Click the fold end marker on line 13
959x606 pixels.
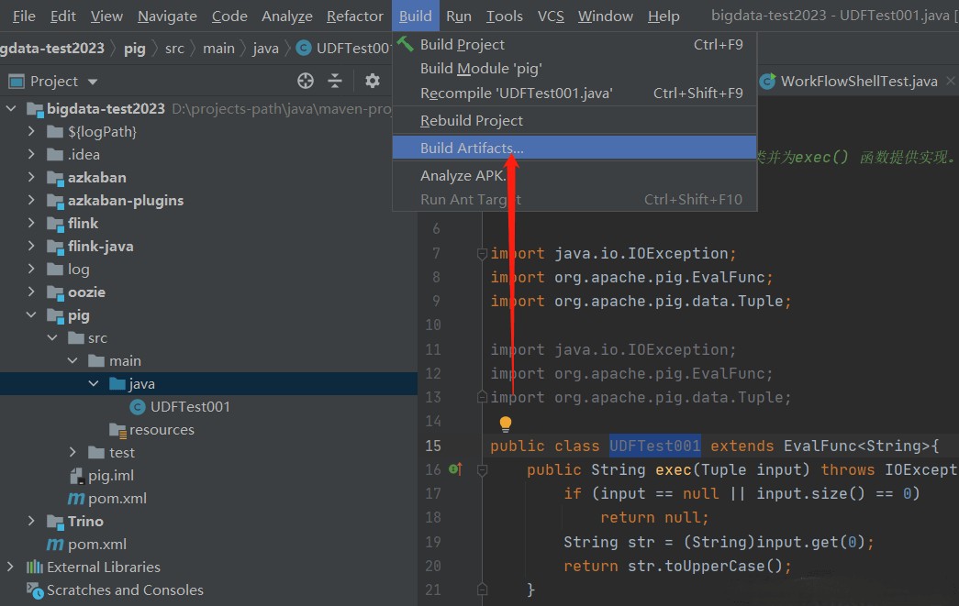(x=482, y=397)
